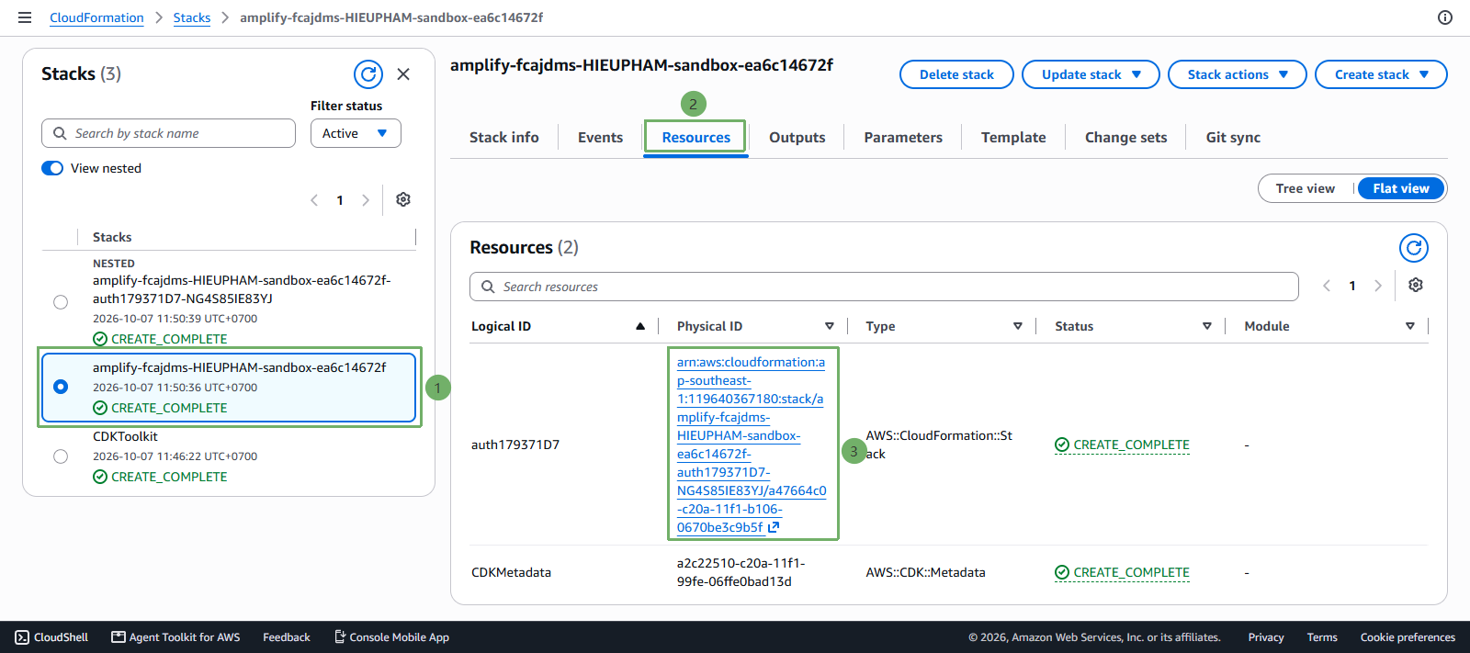Screen dimensions: 1470x653
Task: Open the Events tab
Action: 601,138
